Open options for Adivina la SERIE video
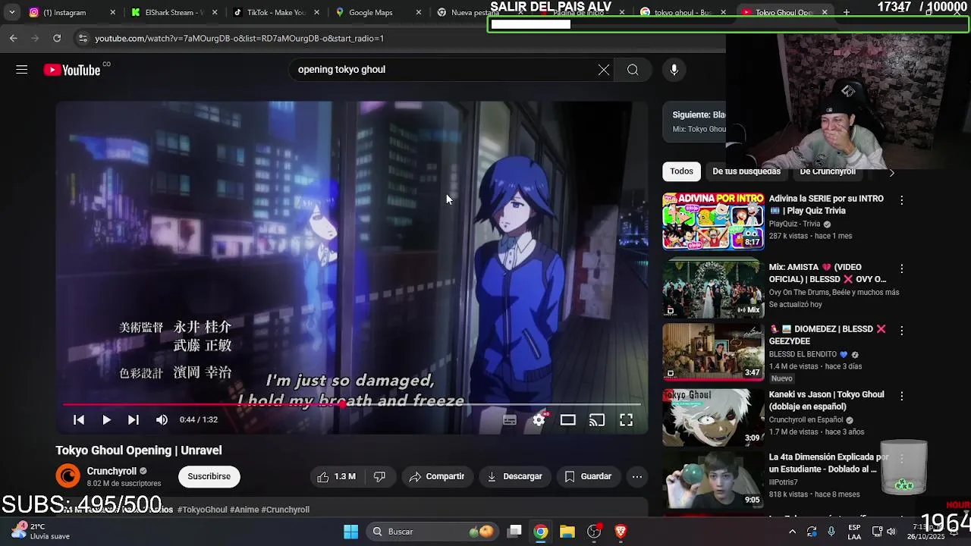This screenshot has width=971, height=546. (x=901, y=200)
